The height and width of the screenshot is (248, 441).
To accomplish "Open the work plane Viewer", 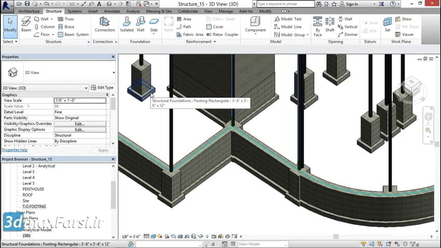I will (405, 35).
